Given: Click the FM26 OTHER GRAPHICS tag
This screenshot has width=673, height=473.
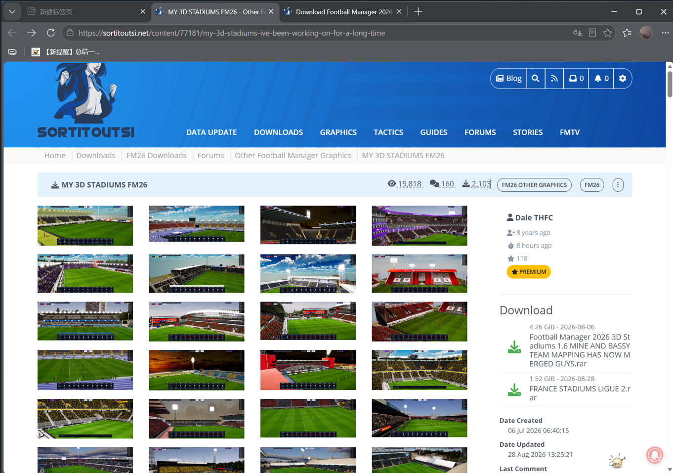Looking at the screenshot, I should 534,185.
